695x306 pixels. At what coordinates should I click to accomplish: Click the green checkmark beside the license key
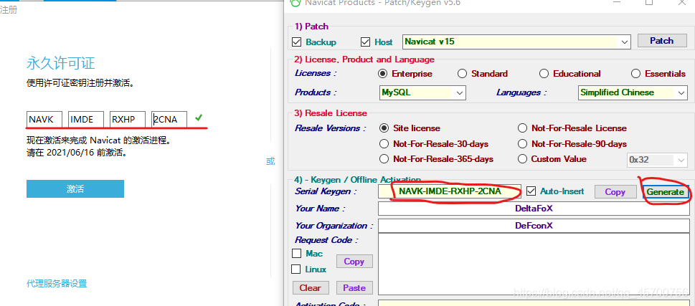click(x=199, y=118)
